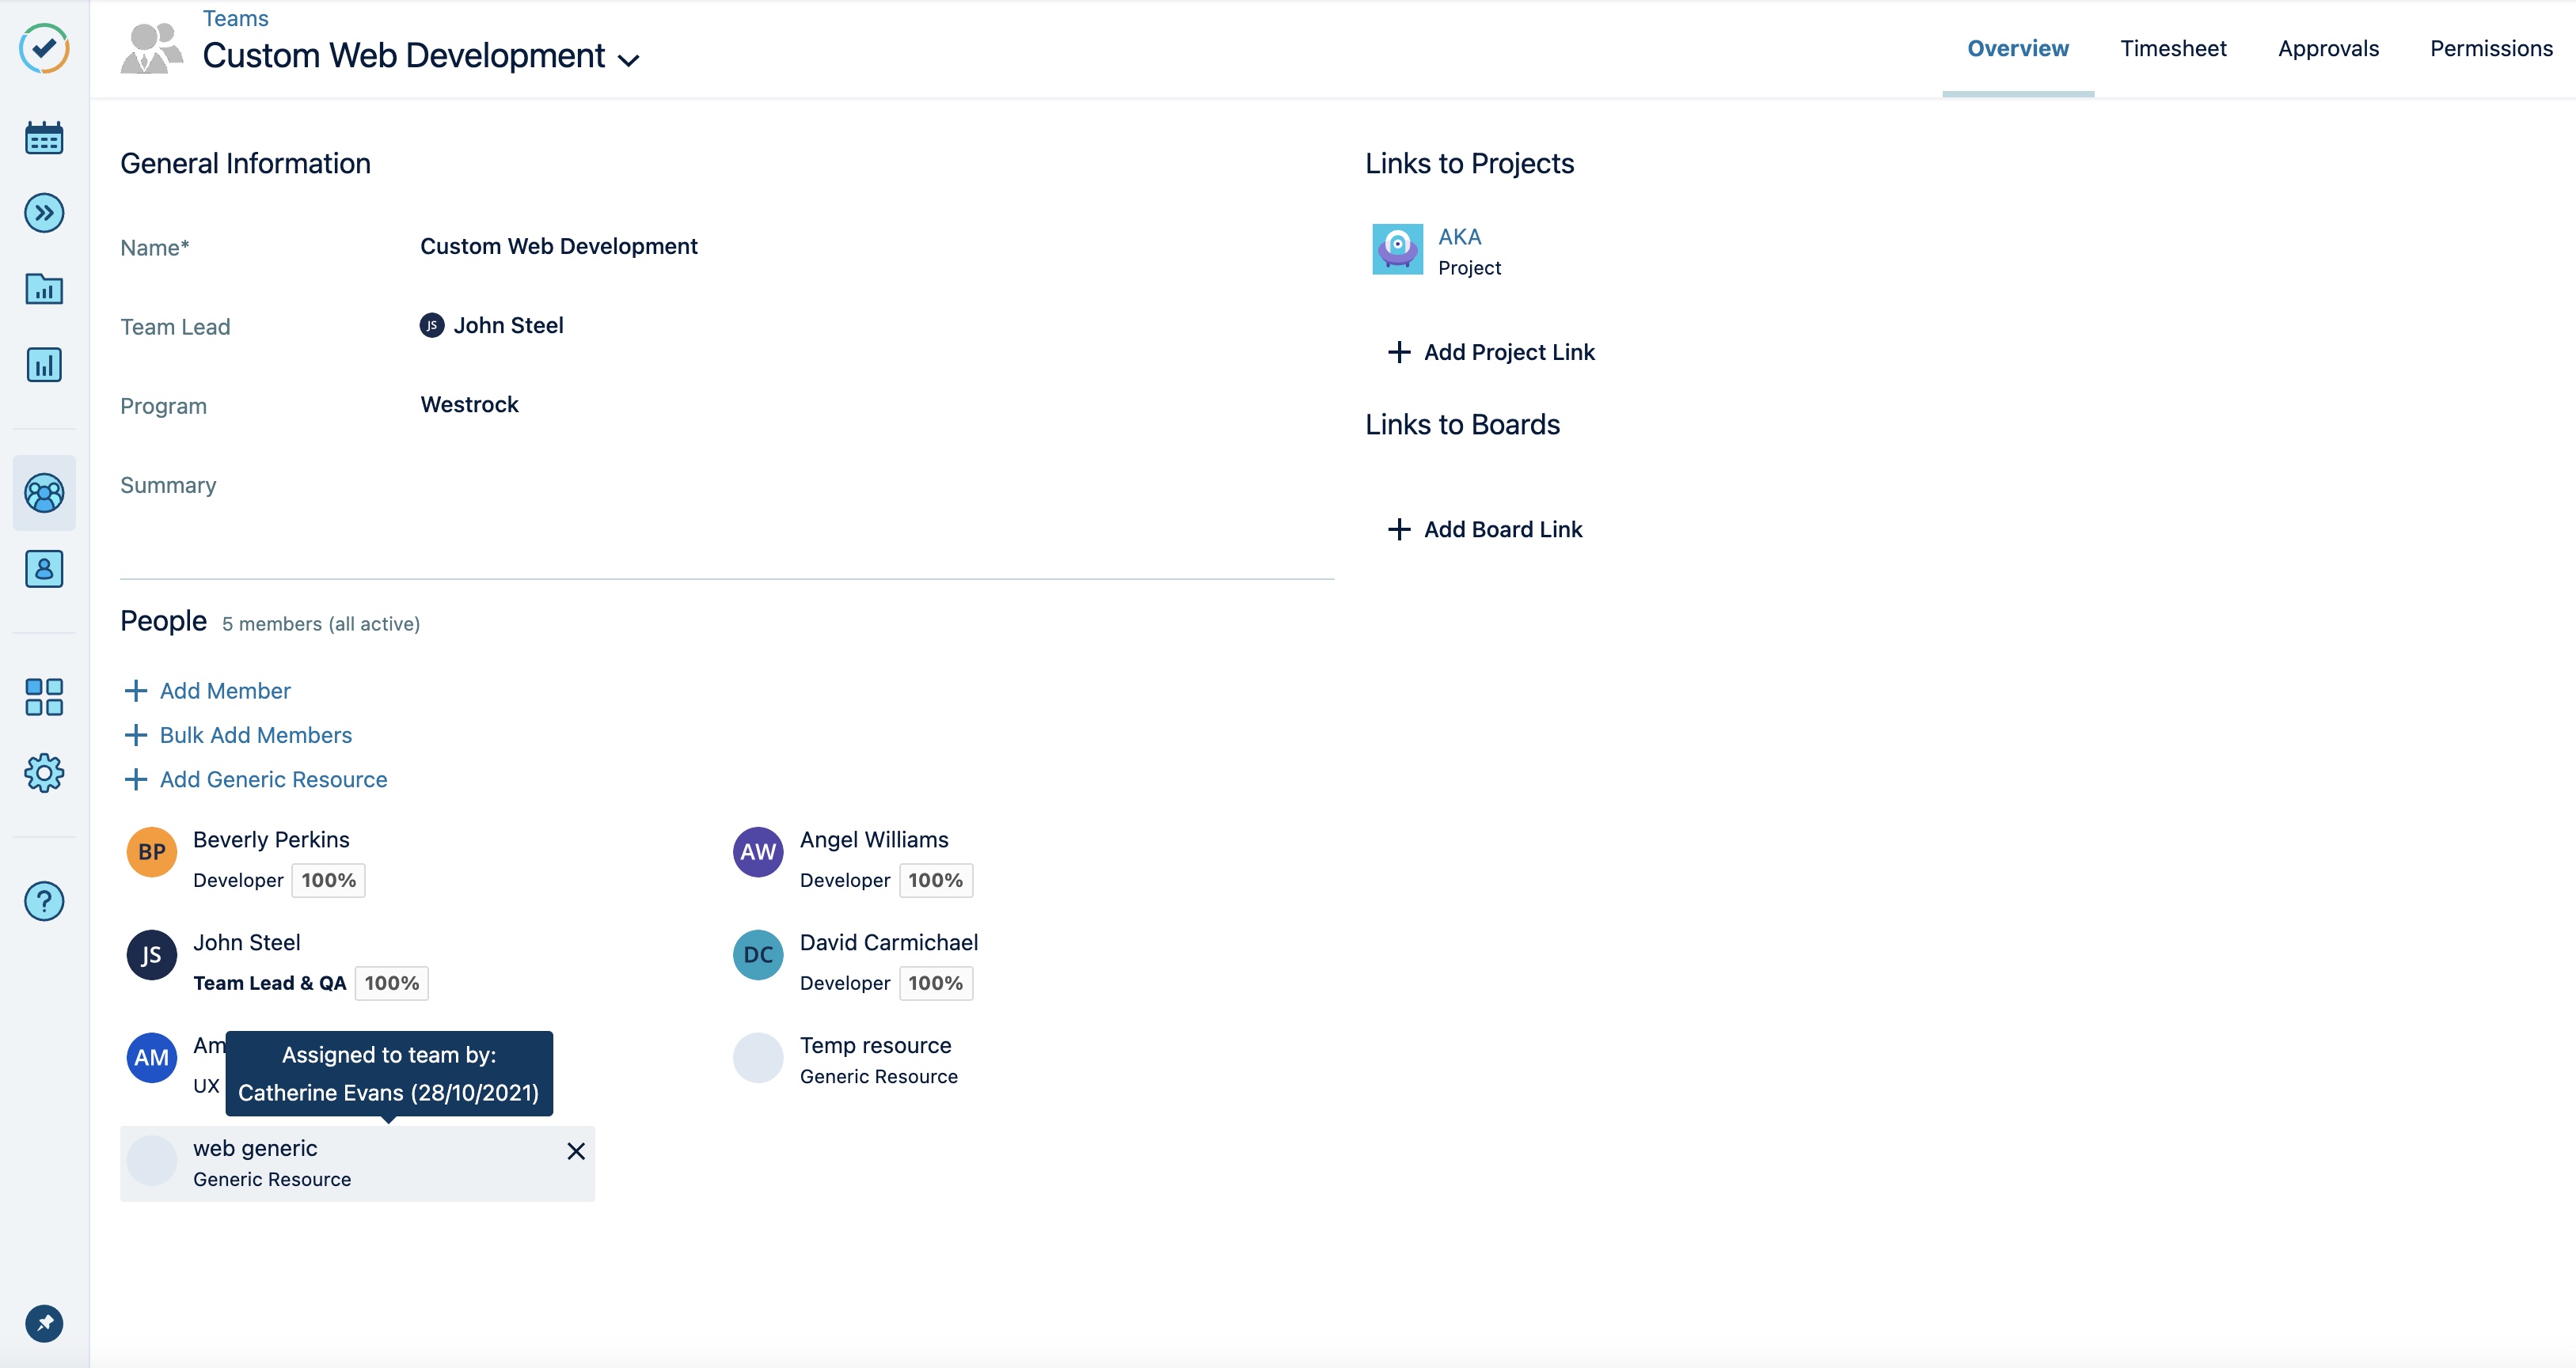This screenshot has width=2576, height=1368.
Task: Open the AKA project link
Action: click(x=1459, y=237)
